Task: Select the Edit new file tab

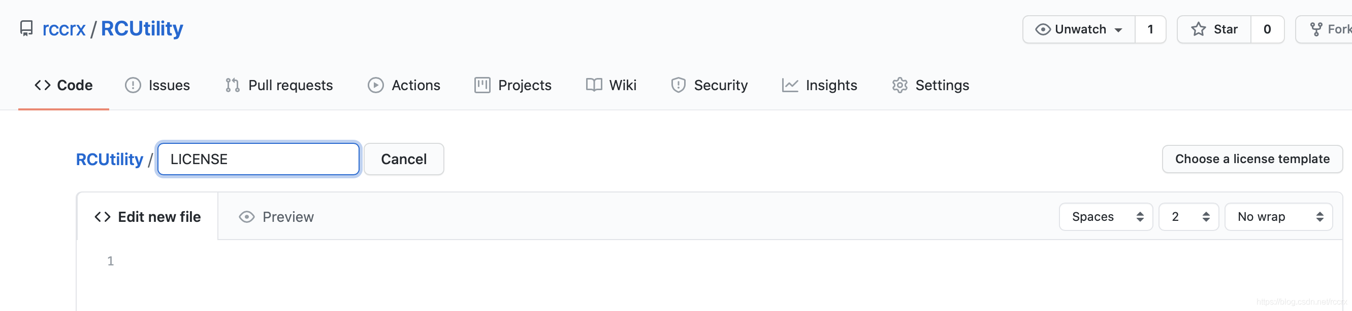Action: (147, 217)
